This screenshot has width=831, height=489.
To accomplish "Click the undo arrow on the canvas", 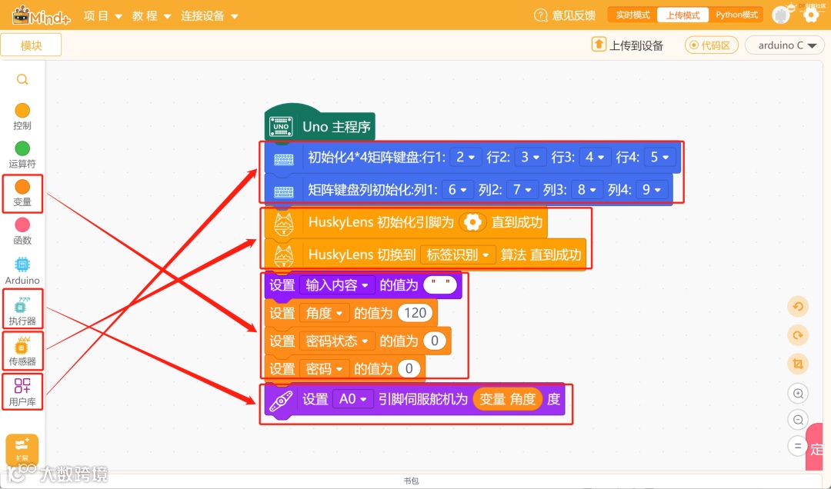I will (798, 306).
